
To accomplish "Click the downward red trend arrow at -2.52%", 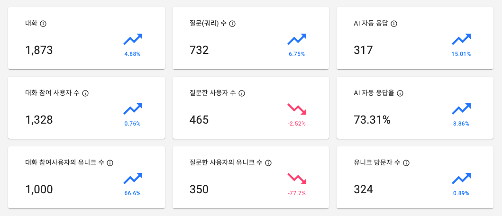I will tap(297, 109).
